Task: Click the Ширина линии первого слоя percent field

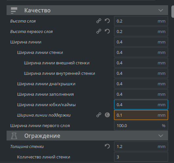Action: [x=141, y=125]
